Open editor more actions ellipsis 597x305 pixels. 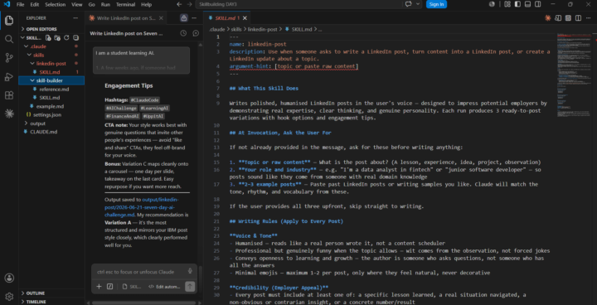pyautogui.click(x=589, y=18)
